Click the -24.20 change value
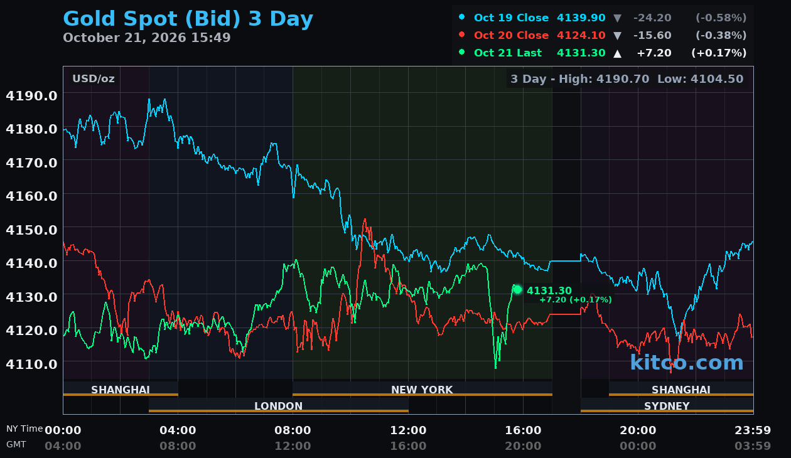The height and width of the screenshot is (458, 791). (x=654, y=18)
